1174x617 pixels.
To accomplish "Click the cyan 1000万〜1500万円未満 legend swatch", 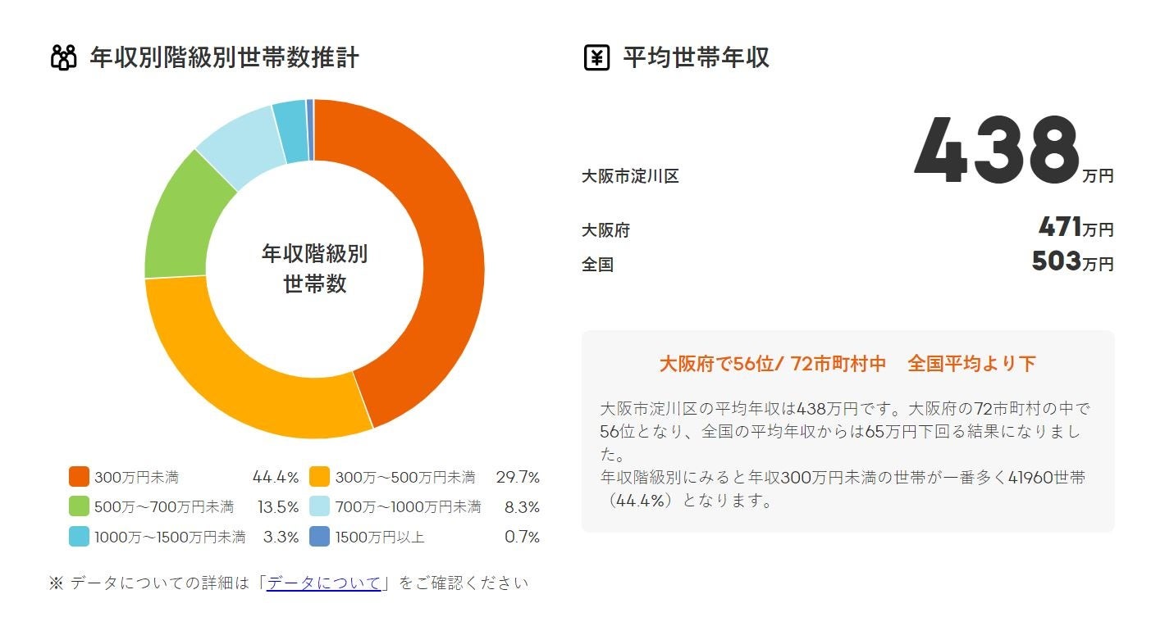I will (x=79, y=538).
